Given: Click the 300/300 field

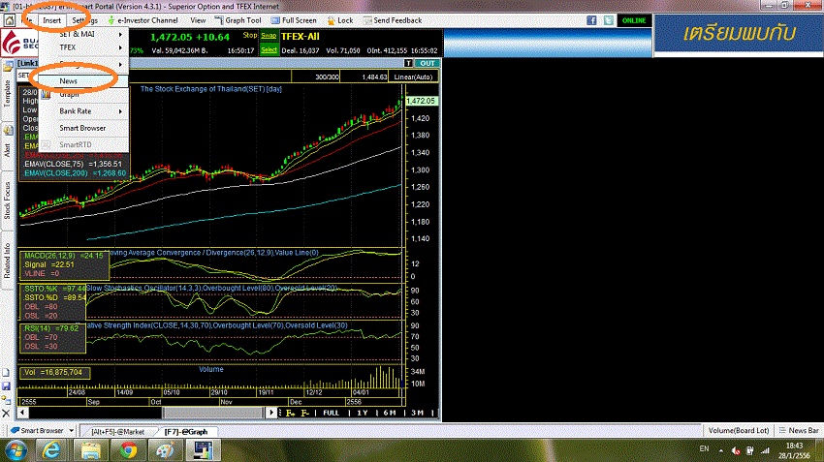Looking at the screenshot, I should (x=316, y=77).
